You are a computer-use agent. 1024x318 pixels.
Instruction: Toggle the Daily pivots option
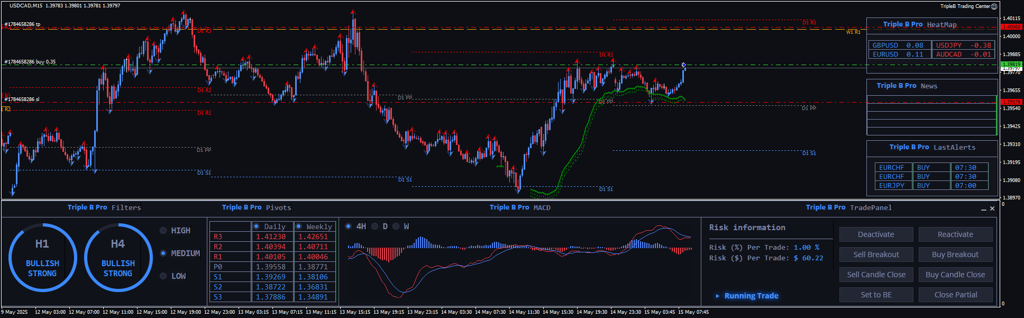coord(257,226)
